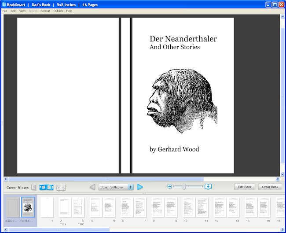Select the page 12 thumbnail
Image resolution: width=286 pixels, height=233 pixels.
click(x=220, y=207)
